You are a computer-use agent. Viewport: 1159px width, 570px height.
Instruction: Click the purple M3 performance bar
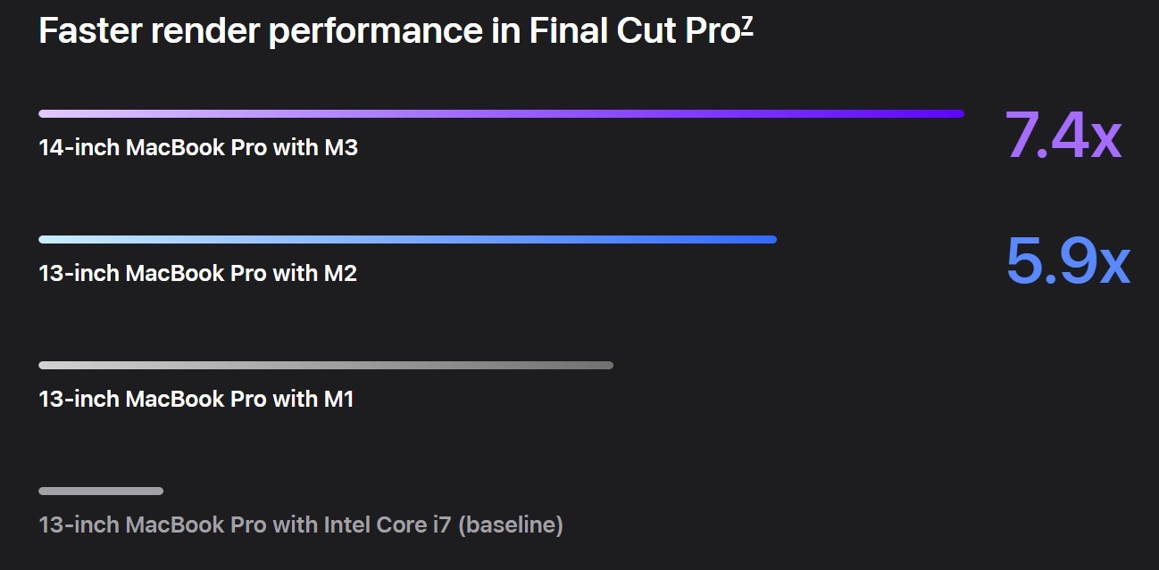[501, 113]
